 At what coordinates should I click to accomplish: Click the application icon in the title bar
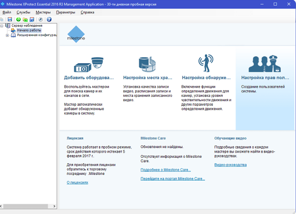pyautogui.click(x=3, y=4)
